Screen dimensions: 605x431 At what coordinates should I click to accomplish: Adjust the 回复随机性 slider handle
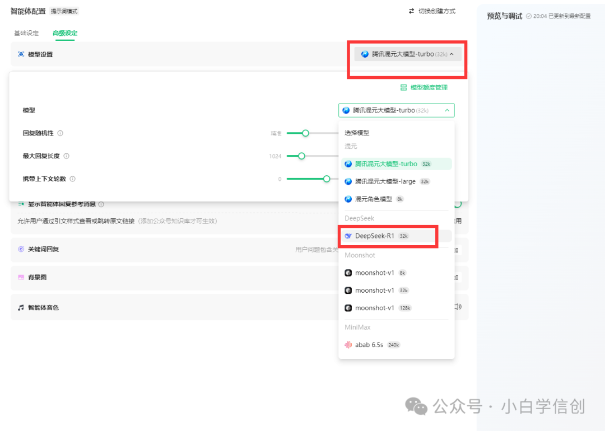pyautogui.click(x=305, y=133)
